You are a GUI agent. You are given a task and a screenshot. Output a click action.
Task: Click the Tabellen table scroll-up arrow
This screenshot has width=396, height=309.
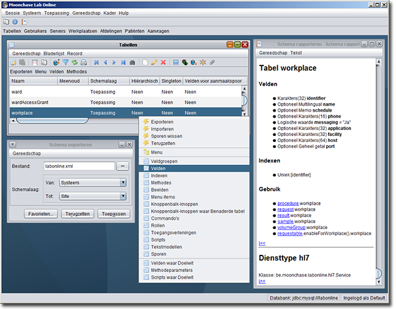pyautogui.click(x=244, y=88)
